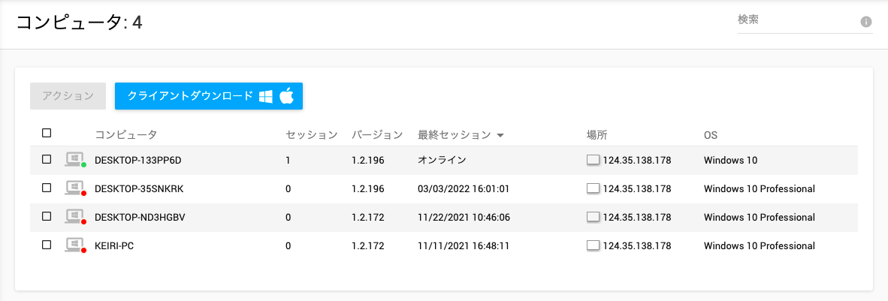The image size is (888, 301).
Task: Sort by the コンピュータ column header
Action: click(x=125, y=134)
